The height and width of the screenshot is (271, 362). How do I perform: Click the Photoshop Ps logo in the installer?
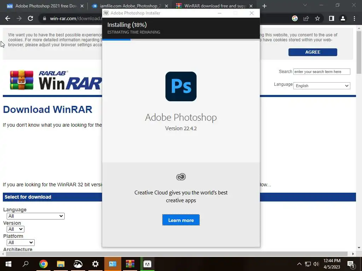181,86
